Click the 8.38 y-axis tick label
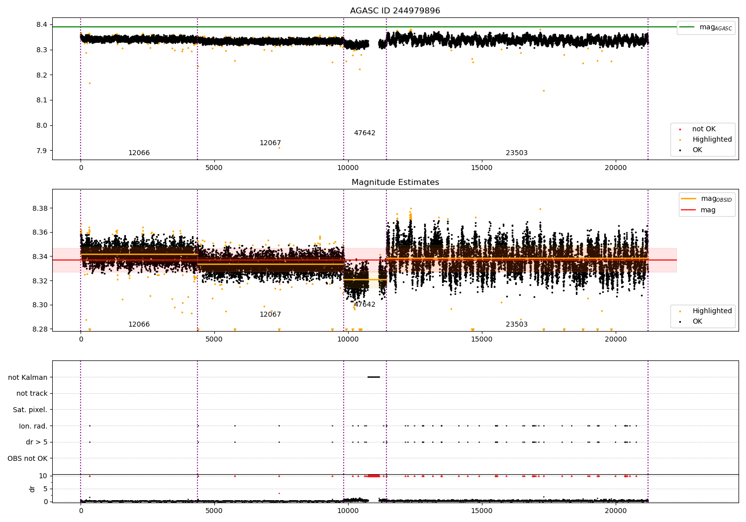The width and height of the screenshot is (746, 522). (x=40, y=208)
